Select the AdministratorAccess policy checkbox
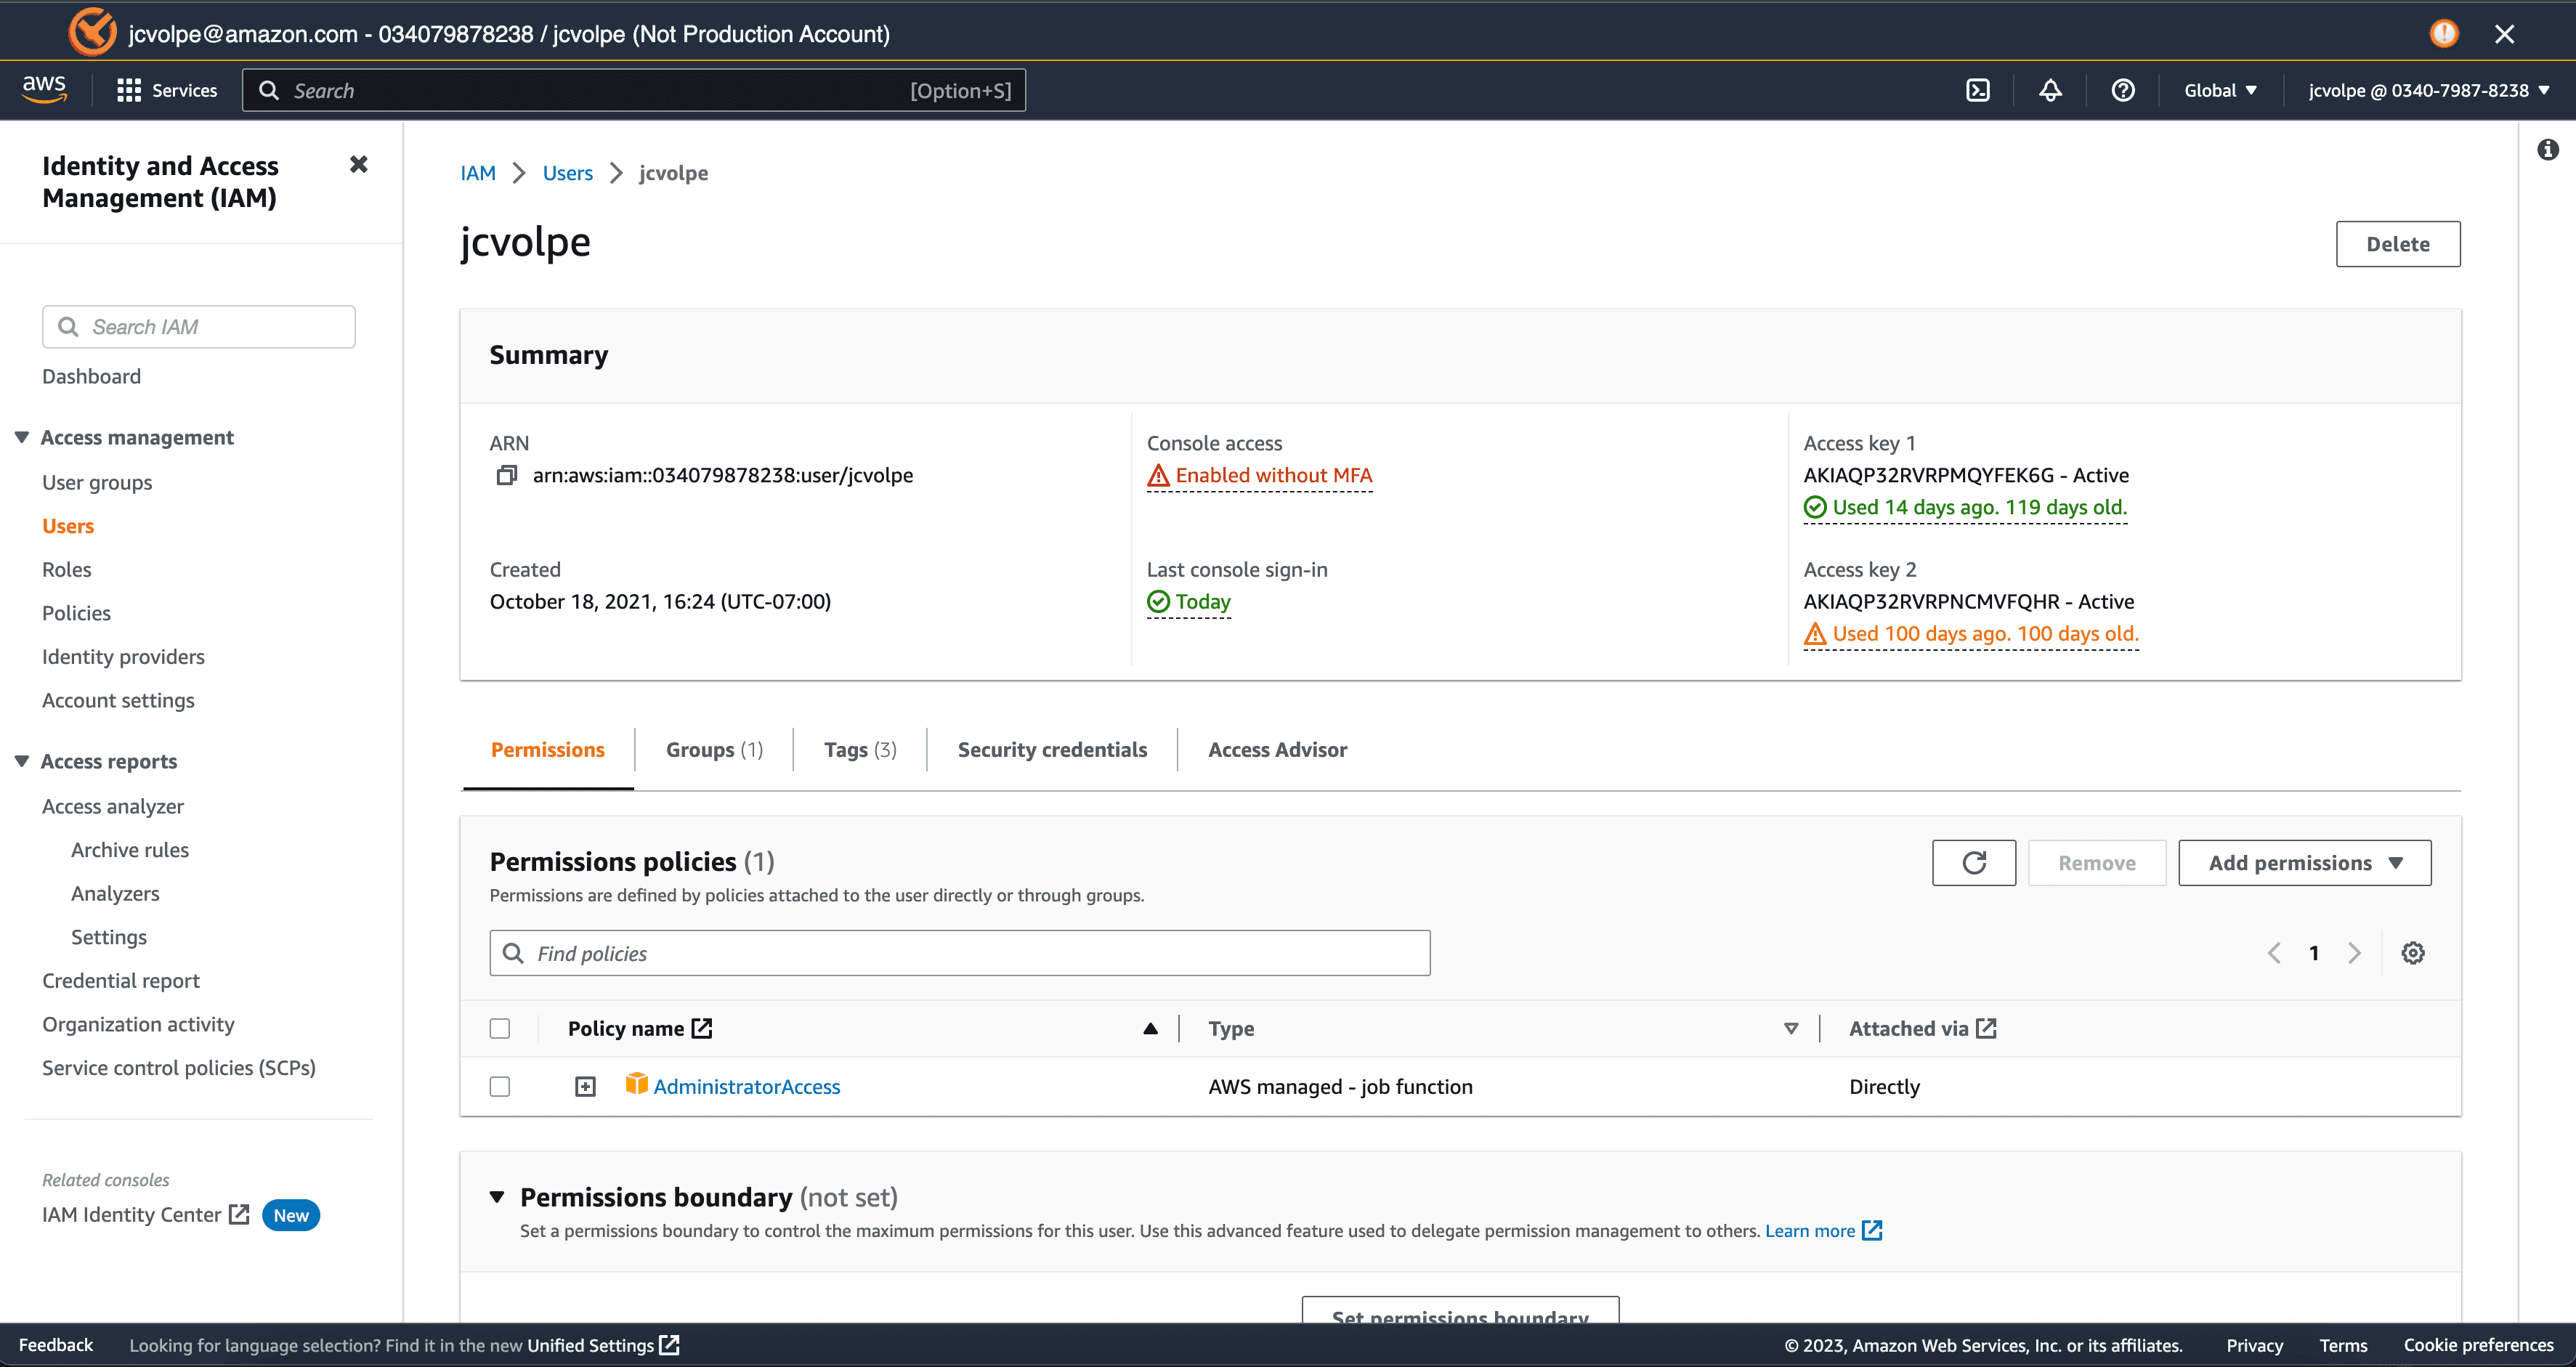Screen dimensions: 2576x1367 click(500, 1086)
